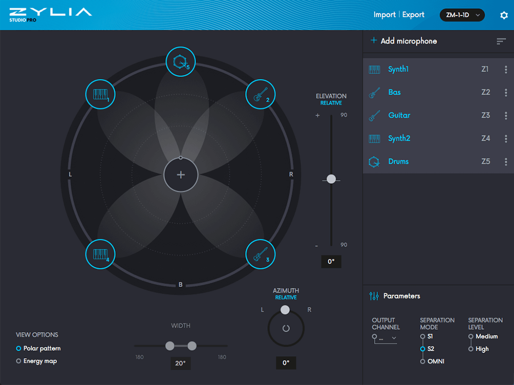Select the Guitar icon labeled 2 on the circle
The width and height of the screenshot is (514, 385).
[261, 94]
